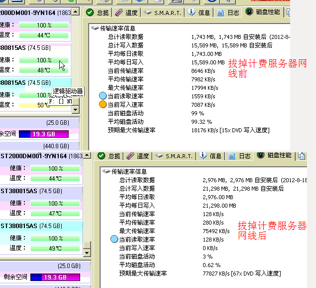316x288 pixels.
Task: Click the (440.8 GB) partition size label
Action: 56,146
